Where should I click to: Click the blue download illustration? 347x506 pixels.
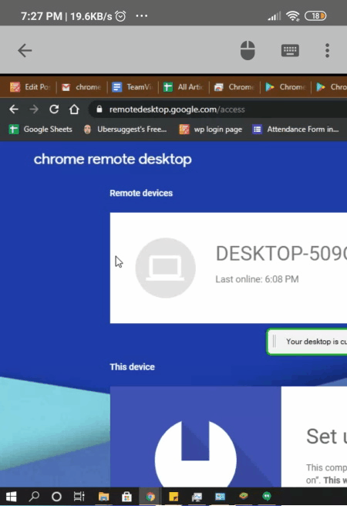[x=195, y=437]
